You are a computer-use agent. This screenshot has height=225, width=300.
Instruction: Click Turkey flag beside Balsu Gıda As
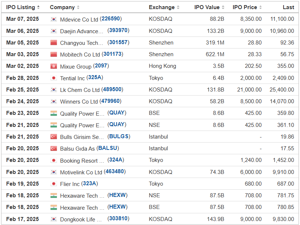point(54,148)
